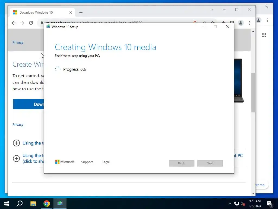Screen dimensions: 278x209
Task: Click the Progress: 6% text
Action: click(74, 69)
